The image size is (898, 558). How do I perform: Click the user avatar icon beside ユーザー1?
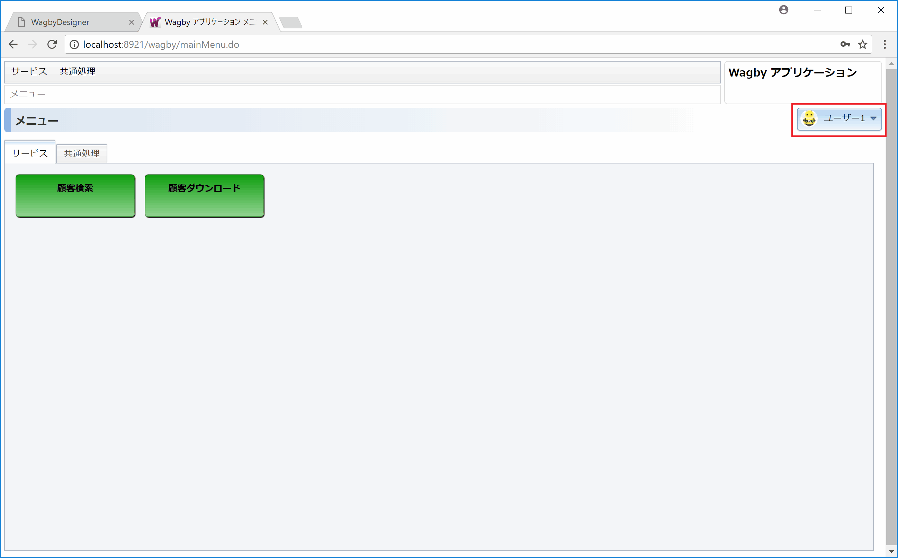tap(809, 118)
